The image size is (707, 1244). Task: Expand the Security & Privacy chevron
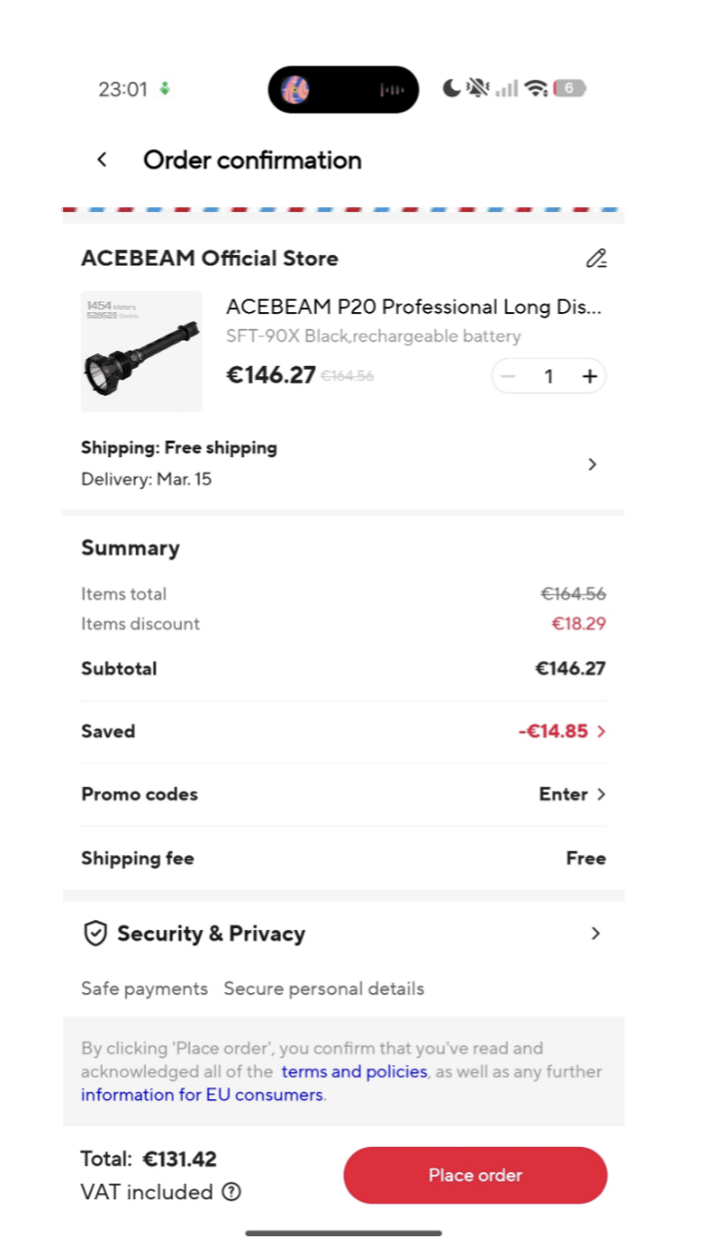(x=595, y=934)
